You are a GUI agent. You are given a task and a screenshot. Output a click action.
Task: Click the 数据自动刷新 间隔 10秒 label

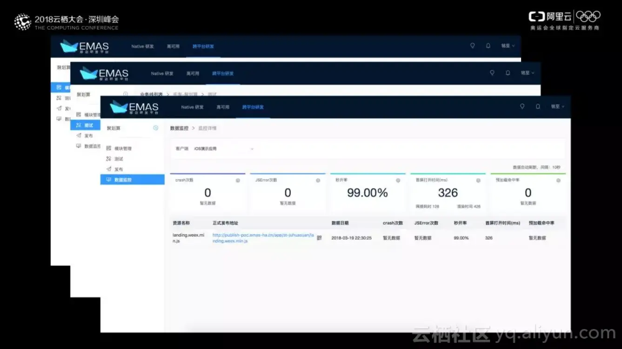tap(536, 167)
